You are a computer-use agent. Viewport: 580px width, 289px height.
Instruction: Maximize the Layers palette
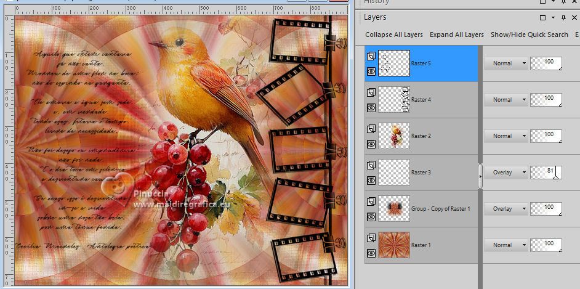coord(543,18)
